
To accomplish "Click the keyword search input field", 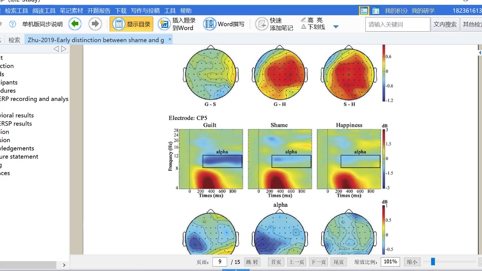I will [397, 24].
